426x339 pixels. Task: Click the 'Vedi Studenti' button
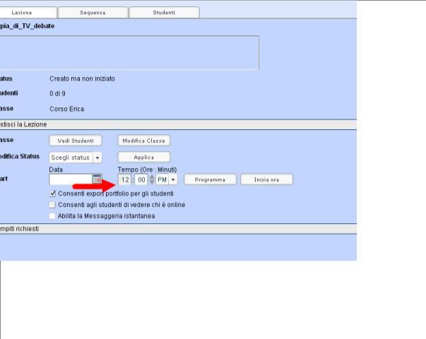(76, 141)
